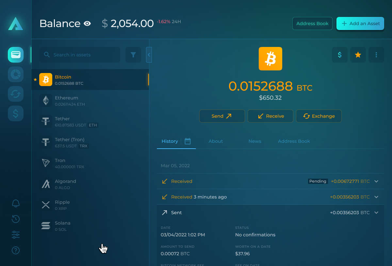Click the Send button
The height and width of the screenshot is (266, 392).
point(222,116)
